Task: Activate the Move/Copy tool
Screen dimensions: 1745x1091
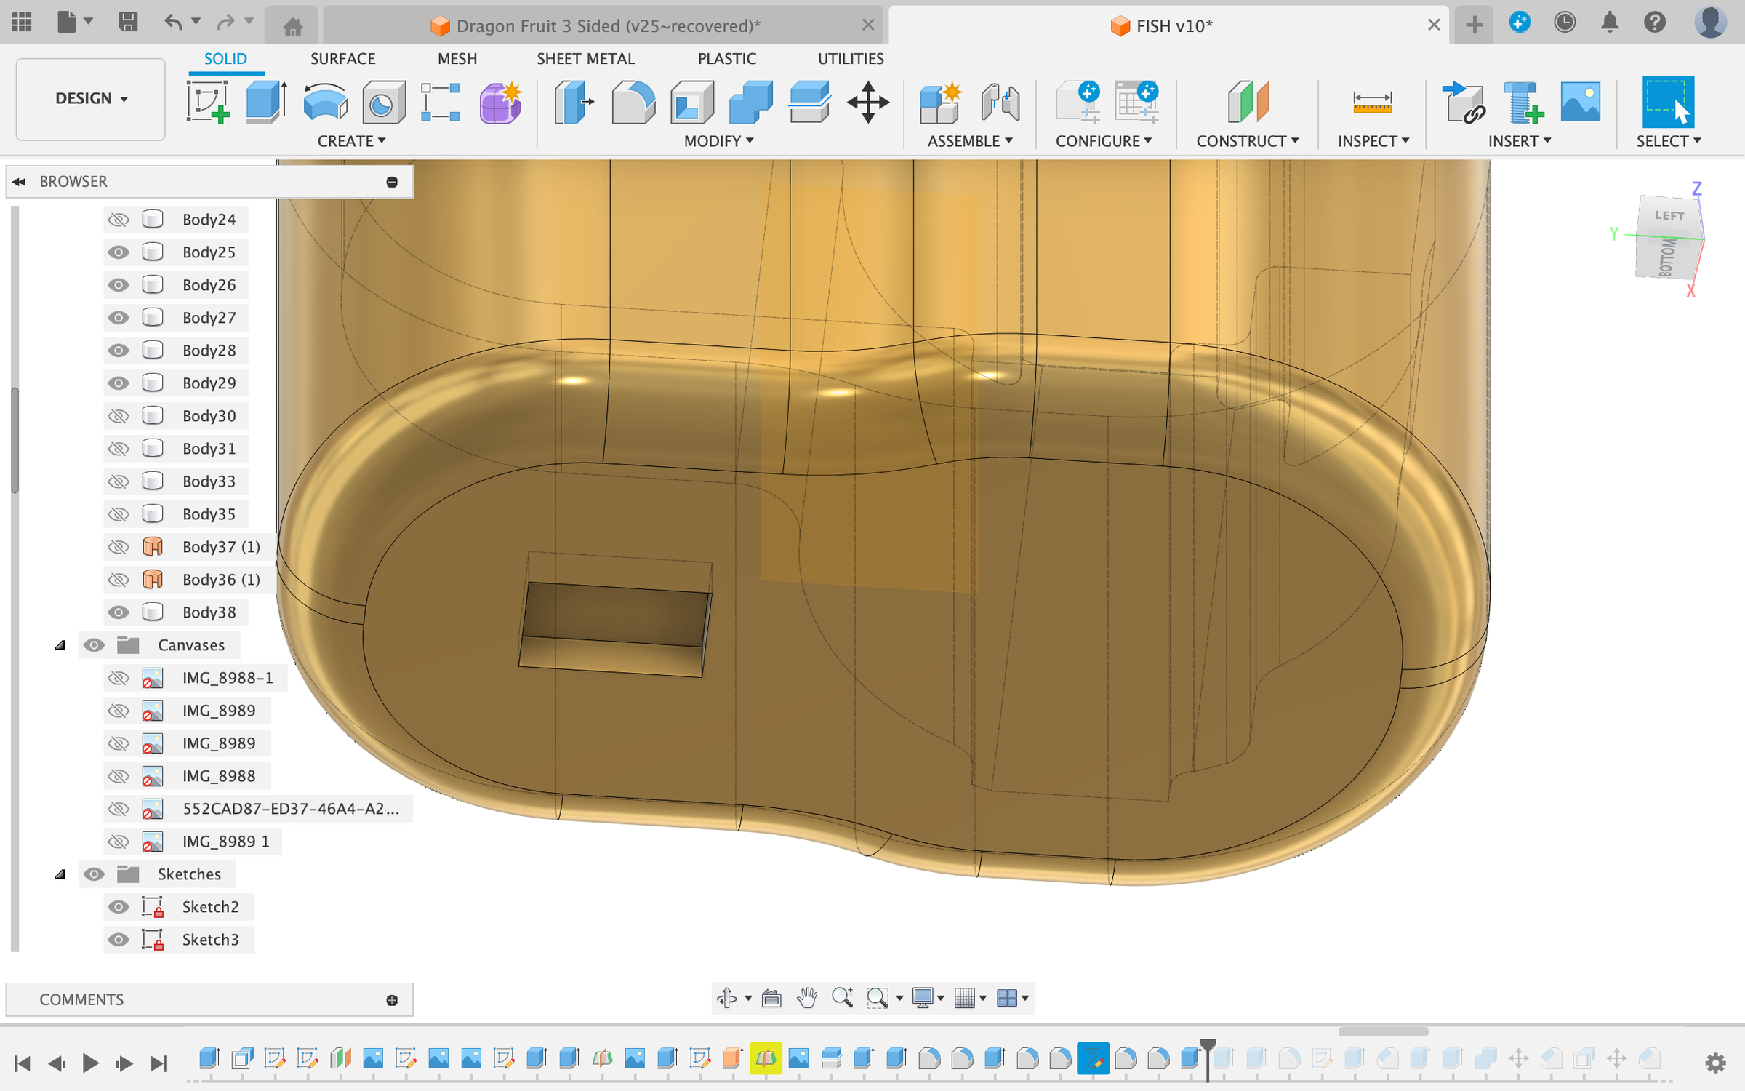Action: [x=867, y=102]
